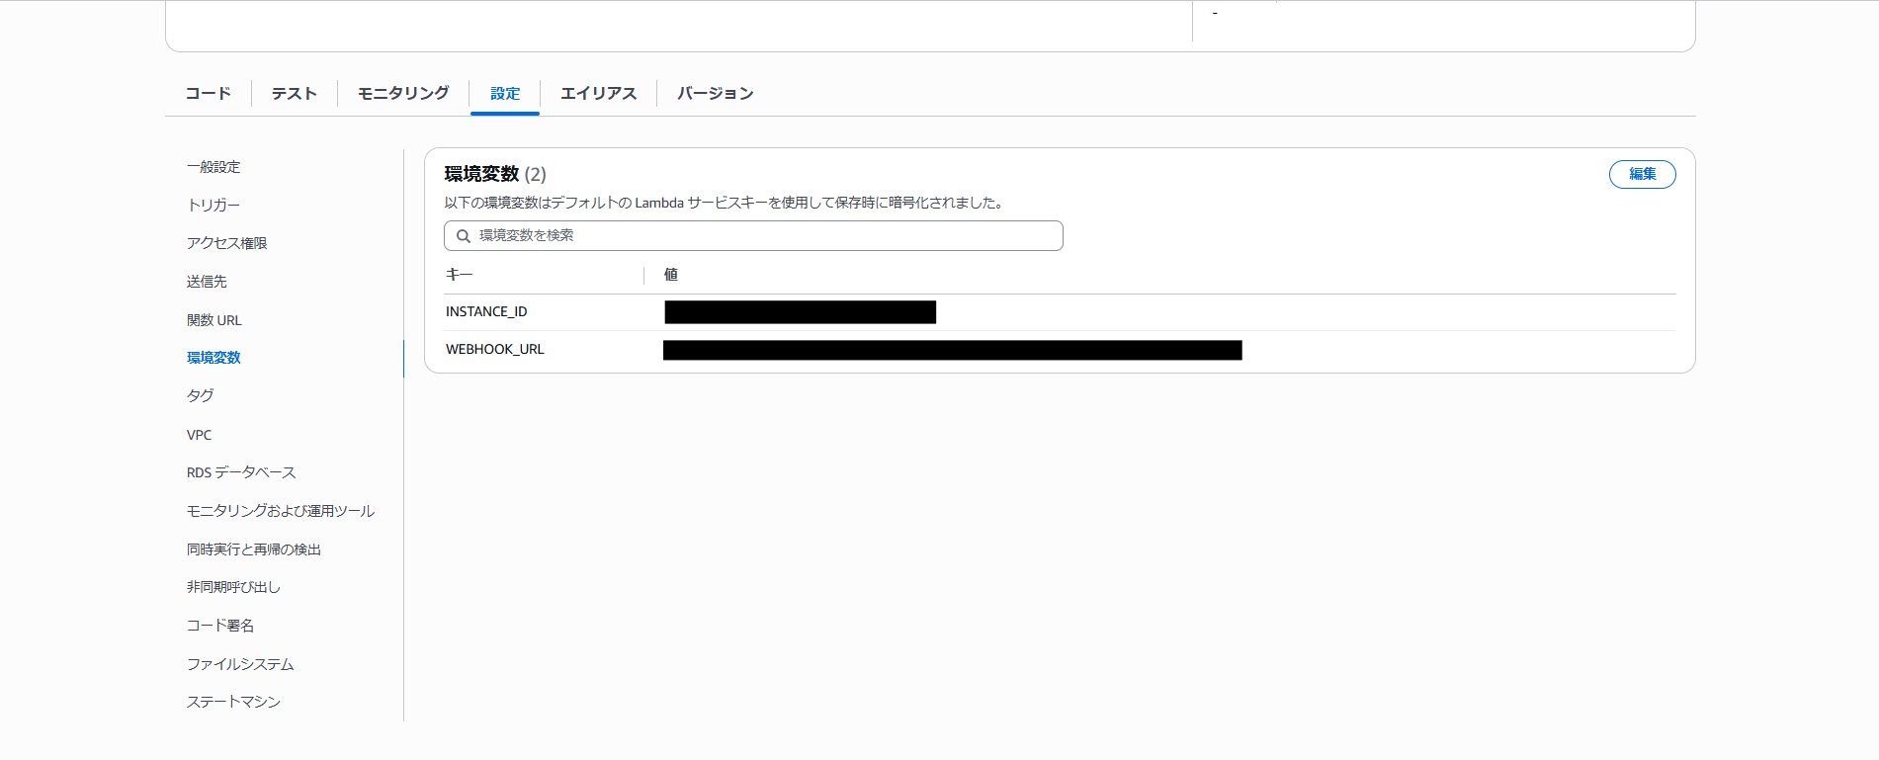Select 非同期呼び出し in the sidebar
The image size is (1879, 760).
tap(233, 587)
